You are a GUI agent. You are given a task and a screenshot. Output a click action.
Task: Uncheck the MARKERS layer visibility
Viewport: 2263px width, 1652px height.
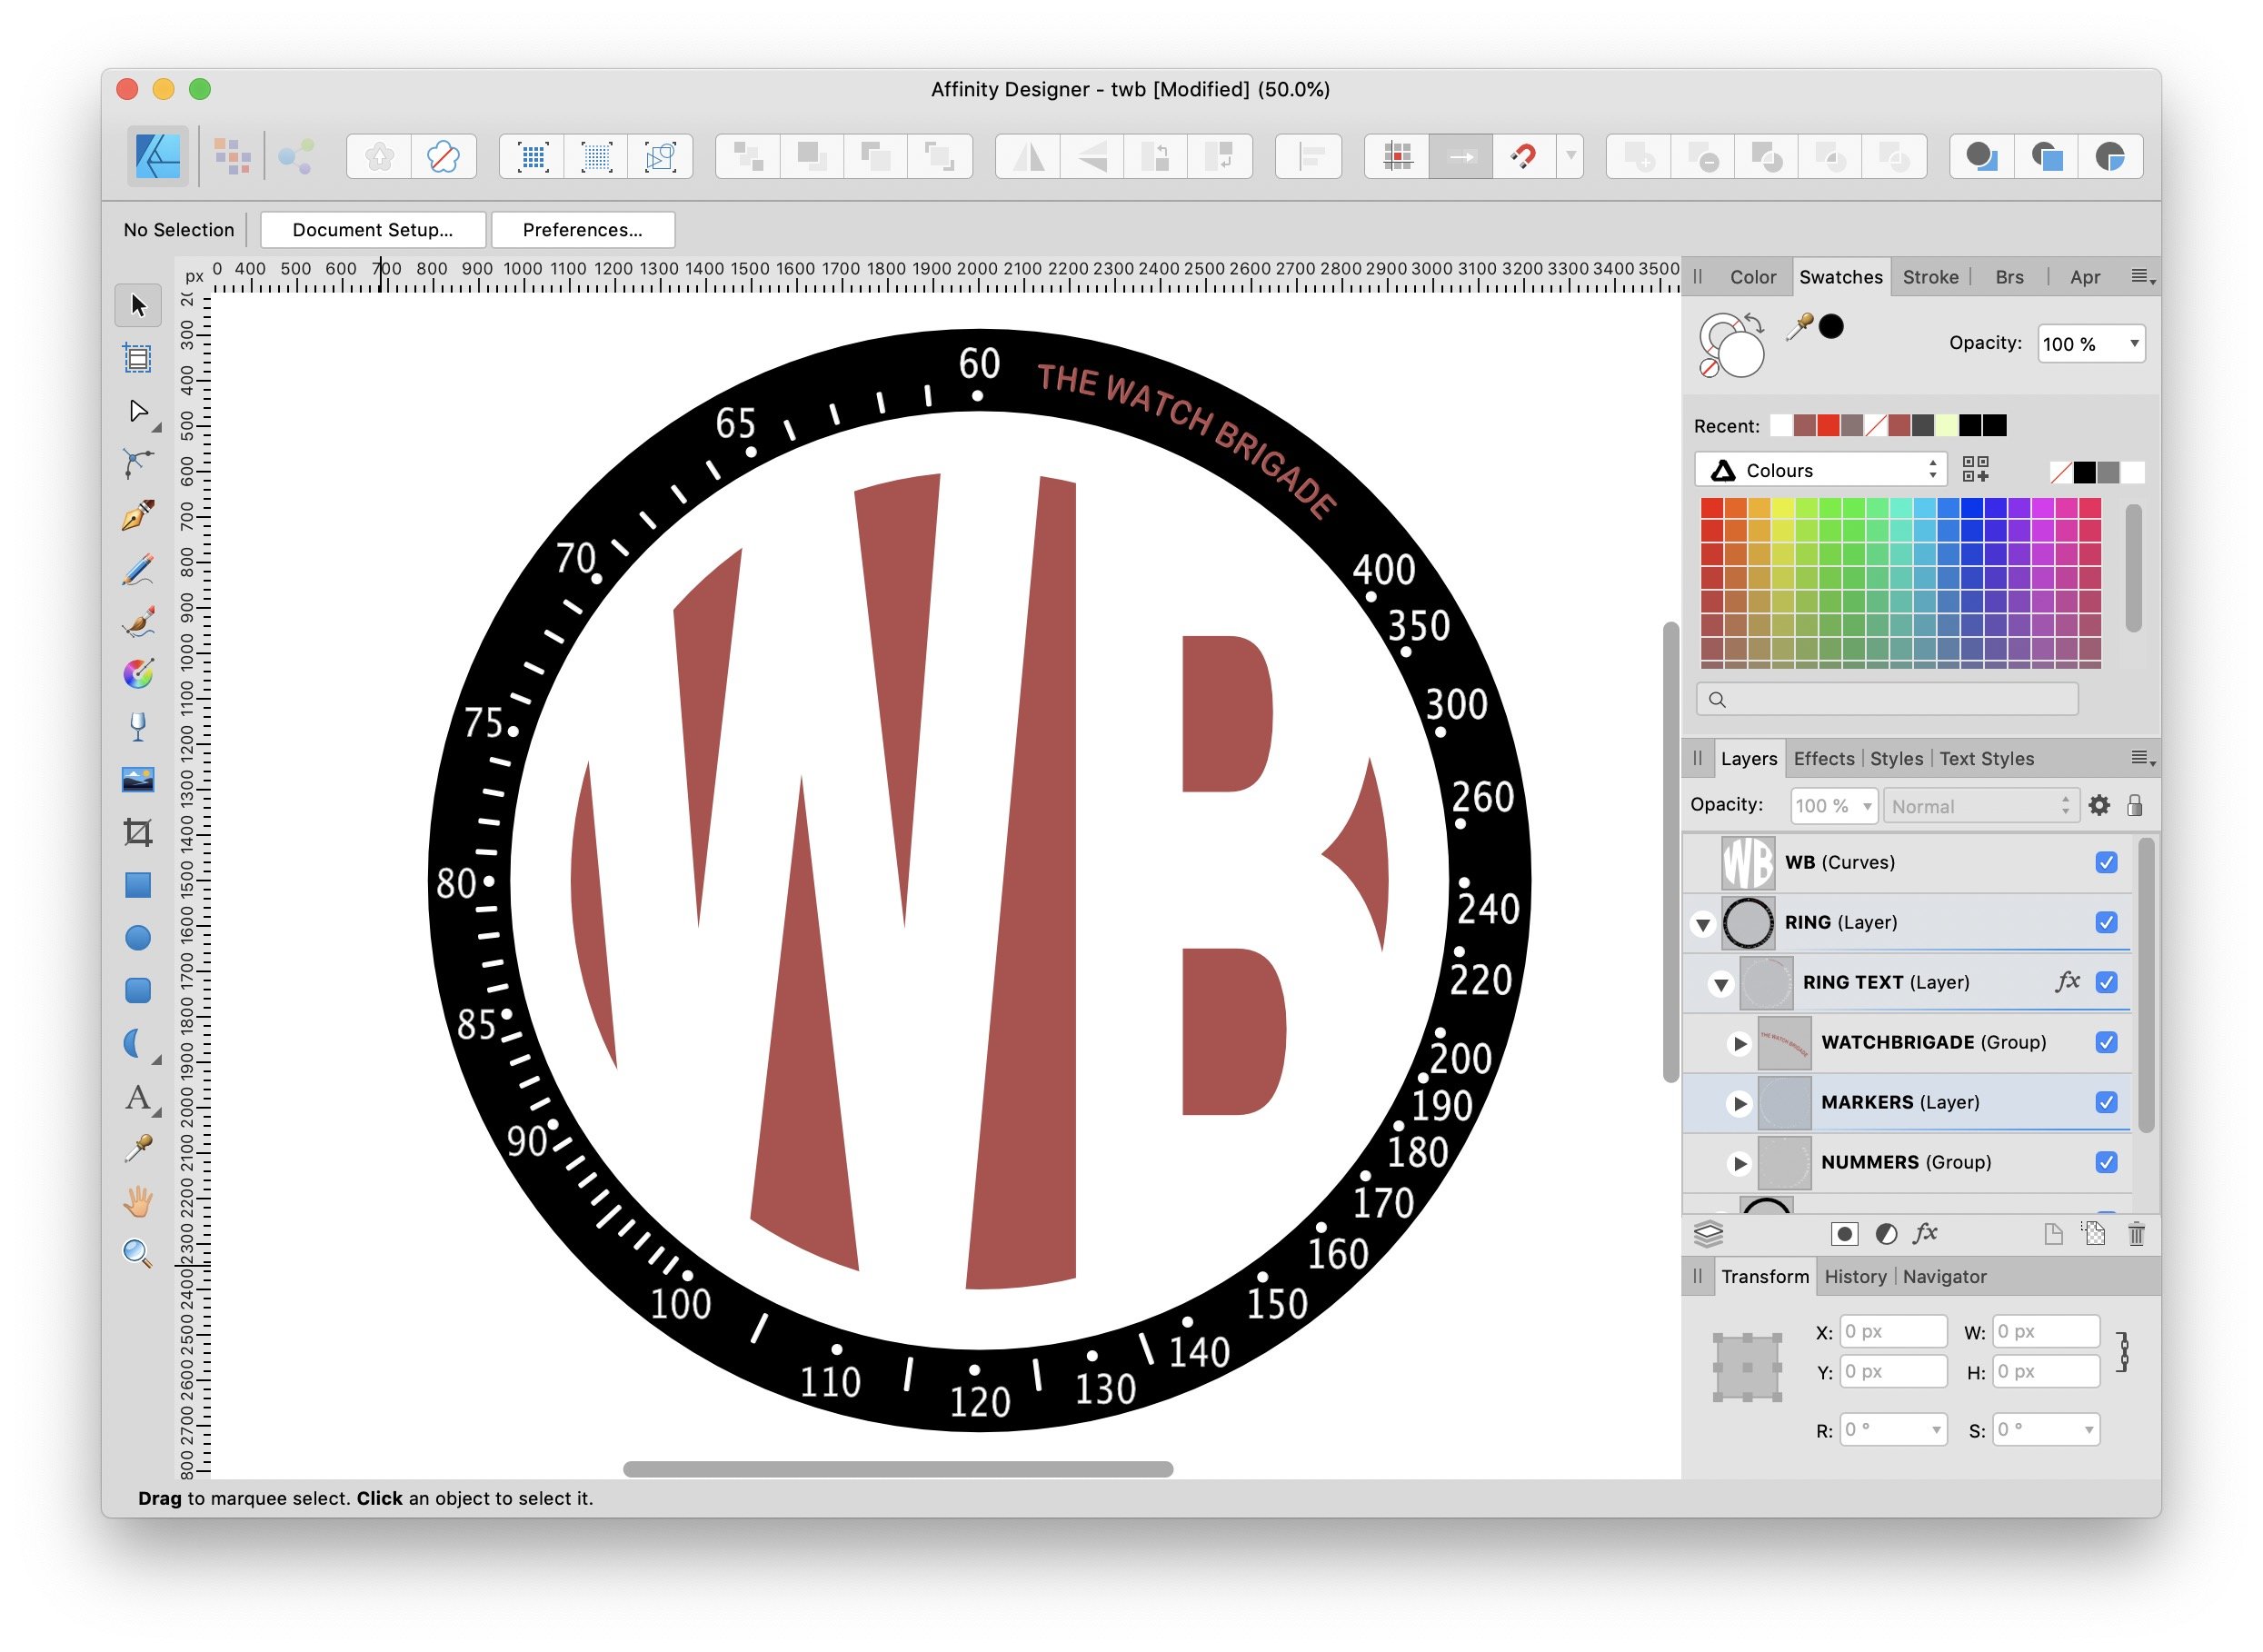[2106, 1102]
